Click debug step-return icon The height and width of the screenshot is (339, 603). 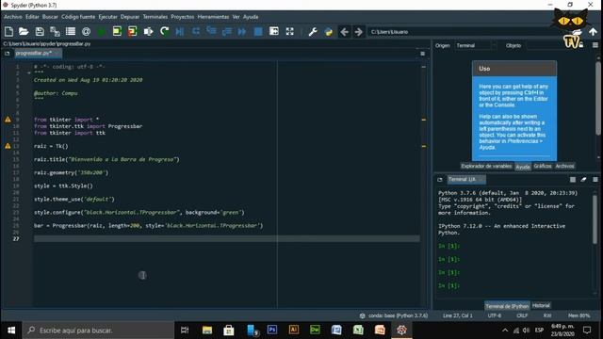pyautogui.click(x=226, y=31)
